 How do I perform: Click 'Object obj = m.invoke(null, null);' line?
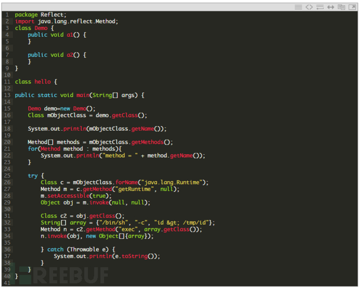(96, 202)
